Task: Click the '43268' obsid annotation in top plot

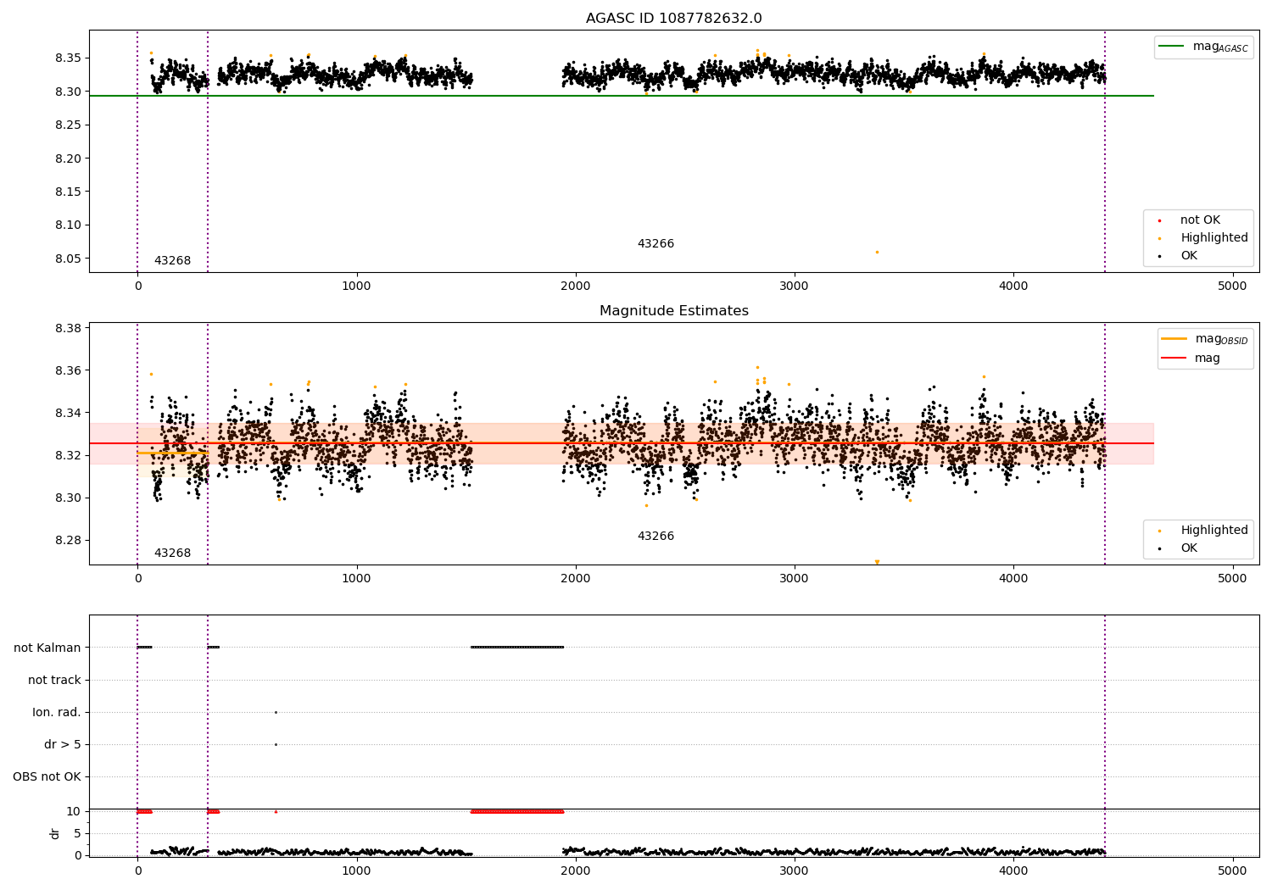Action: click(x=172, y=261)
